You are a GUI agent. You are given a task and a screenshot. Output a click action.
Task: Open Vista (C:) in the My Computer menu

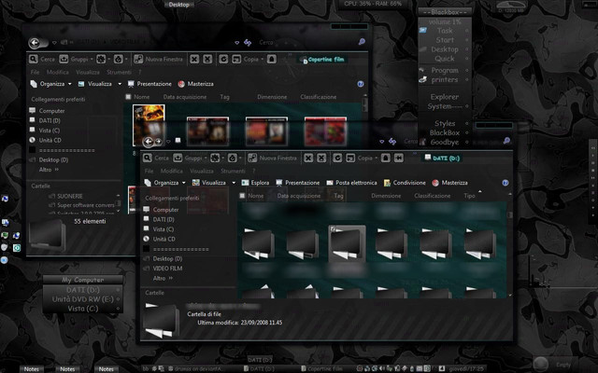pos(83,309)
